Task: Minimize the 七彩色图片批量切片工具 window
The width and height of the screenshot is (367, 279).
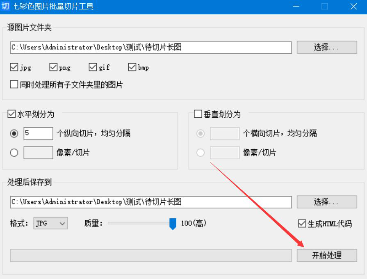Action: tap(296, 6)
